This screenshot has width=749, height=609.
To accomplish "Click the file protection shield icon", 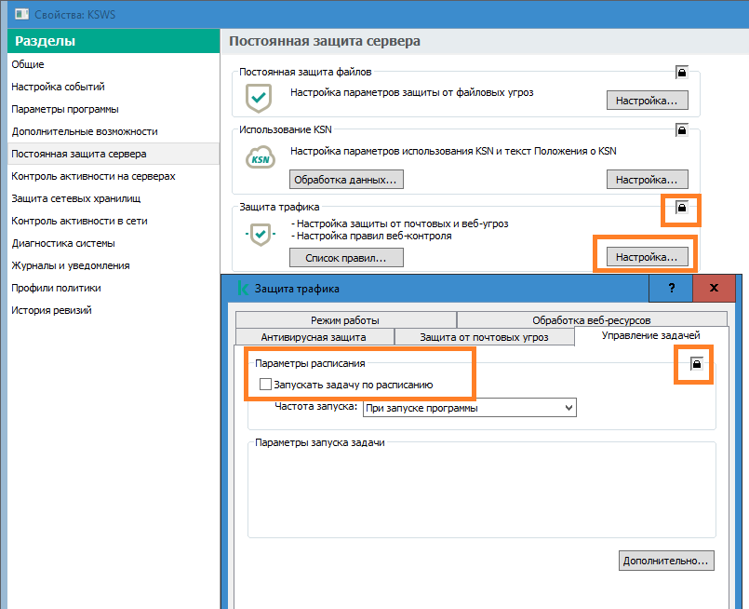I will [x=259, y=98].
